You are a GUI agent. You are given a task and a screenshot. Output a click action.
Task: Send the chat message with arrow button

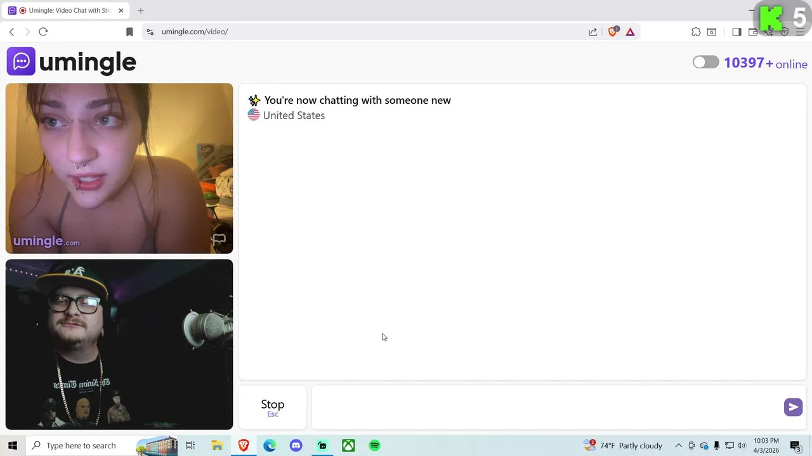[793, 407]
